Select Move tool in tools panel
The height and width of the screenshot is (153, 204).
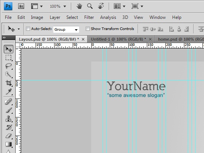pyautogui.click(x=9, y=49)
